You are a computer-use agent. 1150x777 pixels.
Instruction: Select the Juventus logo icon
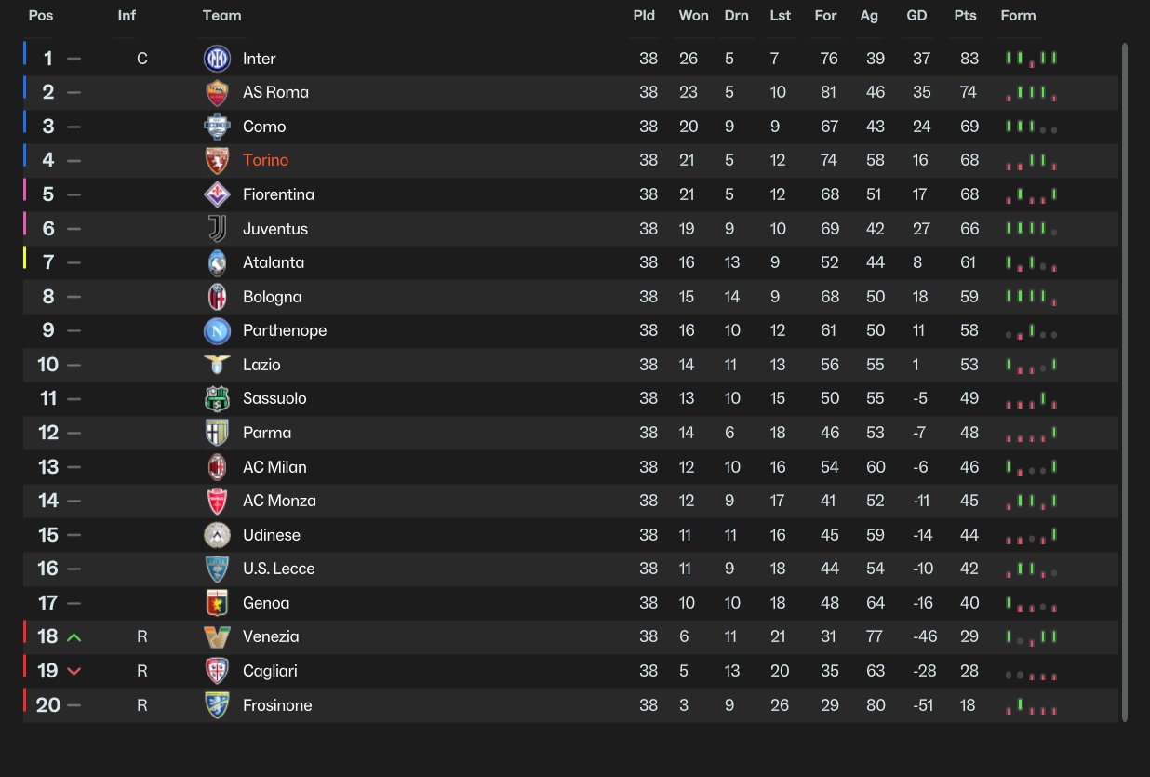point(217,229)
